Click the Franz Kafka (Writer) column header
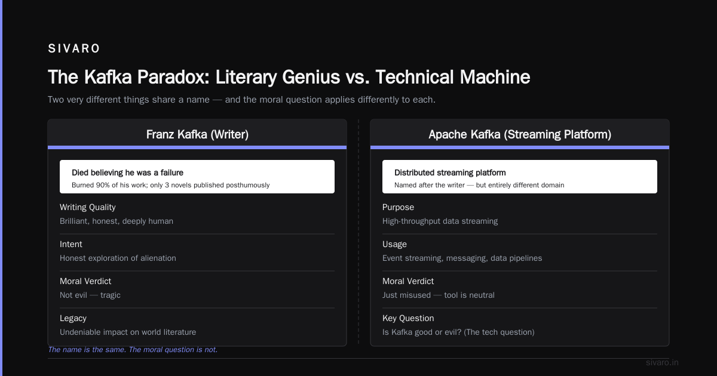The height and width of the screenshot is (376, 717). [197, 134]
